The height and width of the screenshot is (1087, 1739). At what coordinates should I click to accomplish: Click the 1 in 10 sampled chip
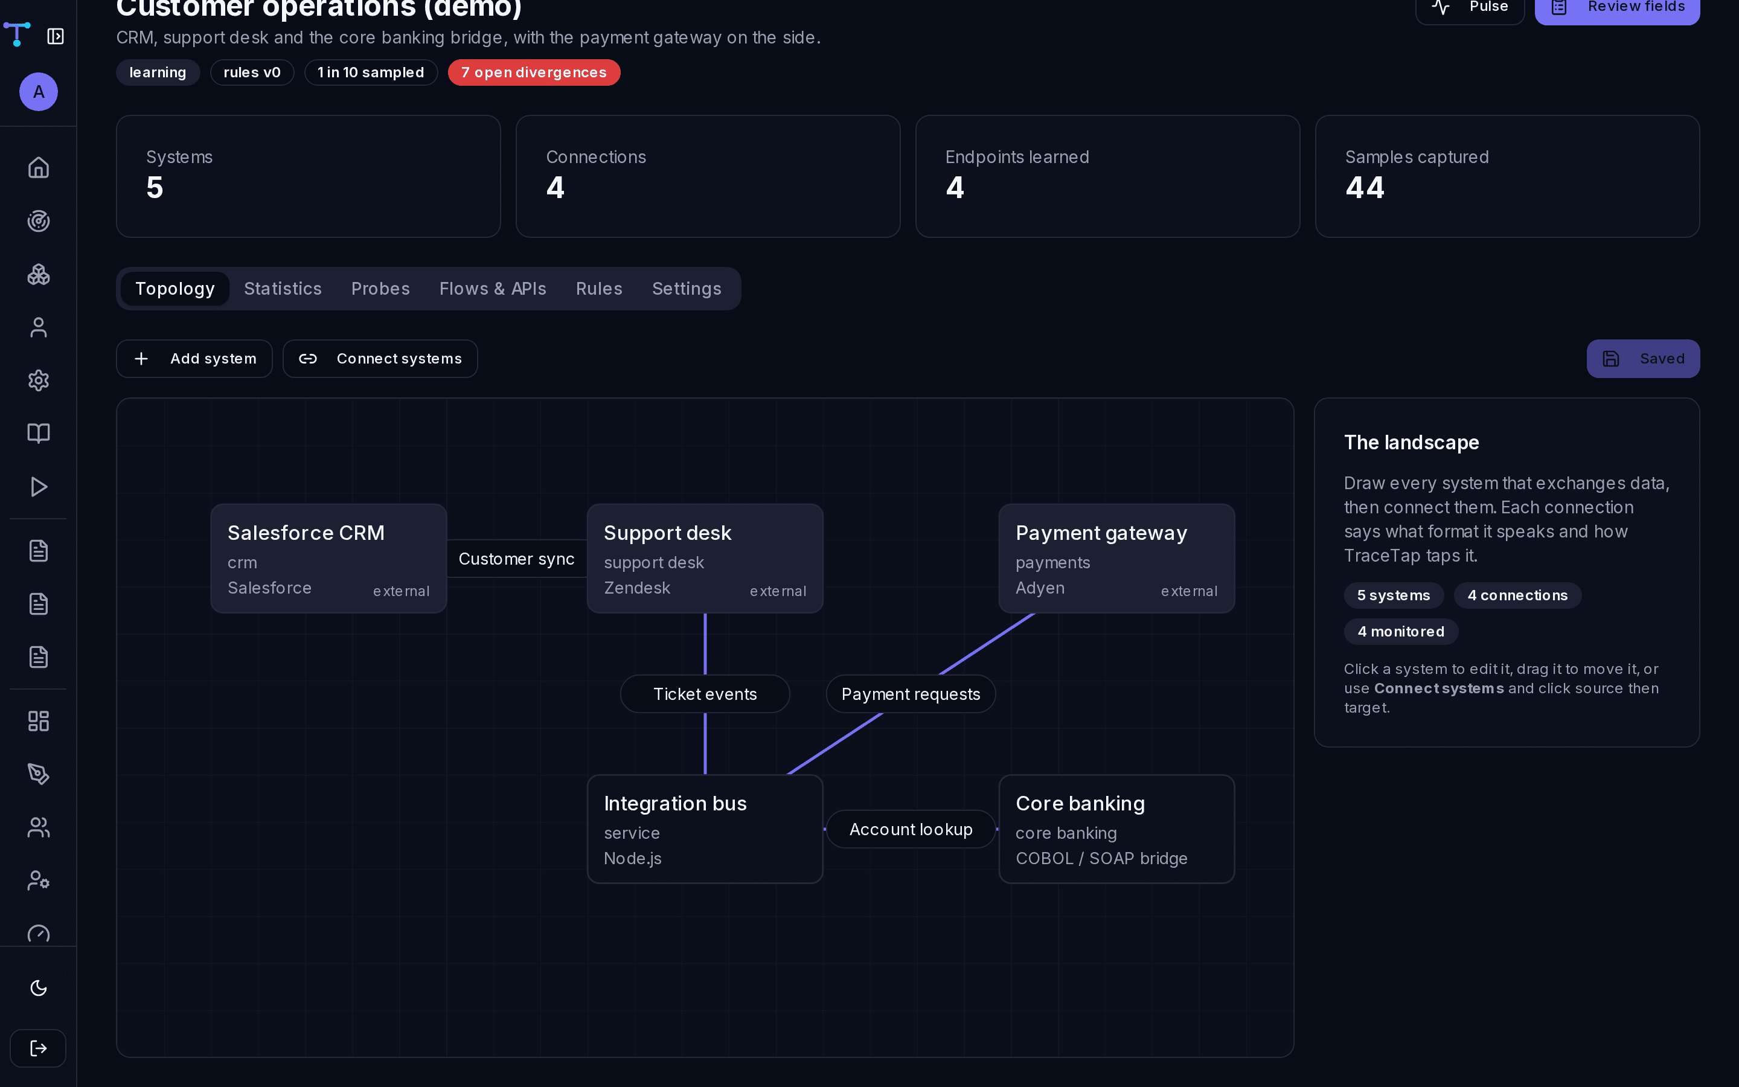pos(370,72)
